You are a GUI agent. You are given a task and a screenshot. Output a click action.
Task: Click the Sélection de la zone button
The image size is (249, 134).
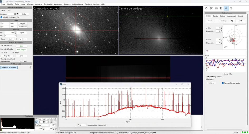[9, 68]
